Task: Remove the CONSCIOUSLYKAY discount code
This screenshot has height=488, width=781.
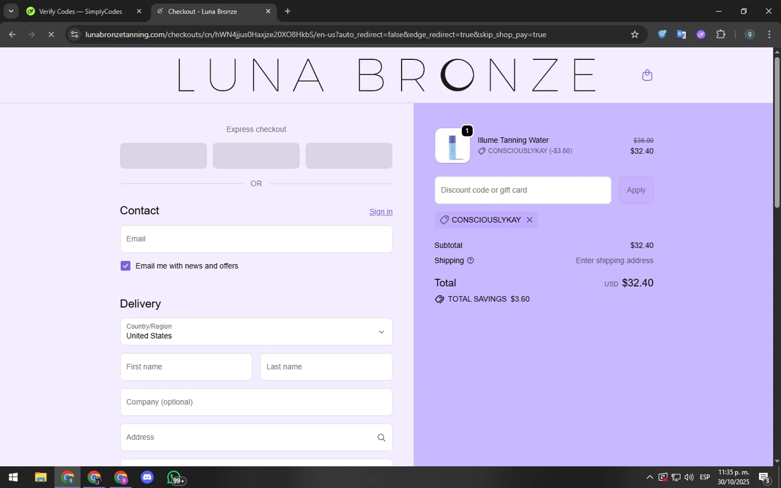Action: [x=530, y=220]
